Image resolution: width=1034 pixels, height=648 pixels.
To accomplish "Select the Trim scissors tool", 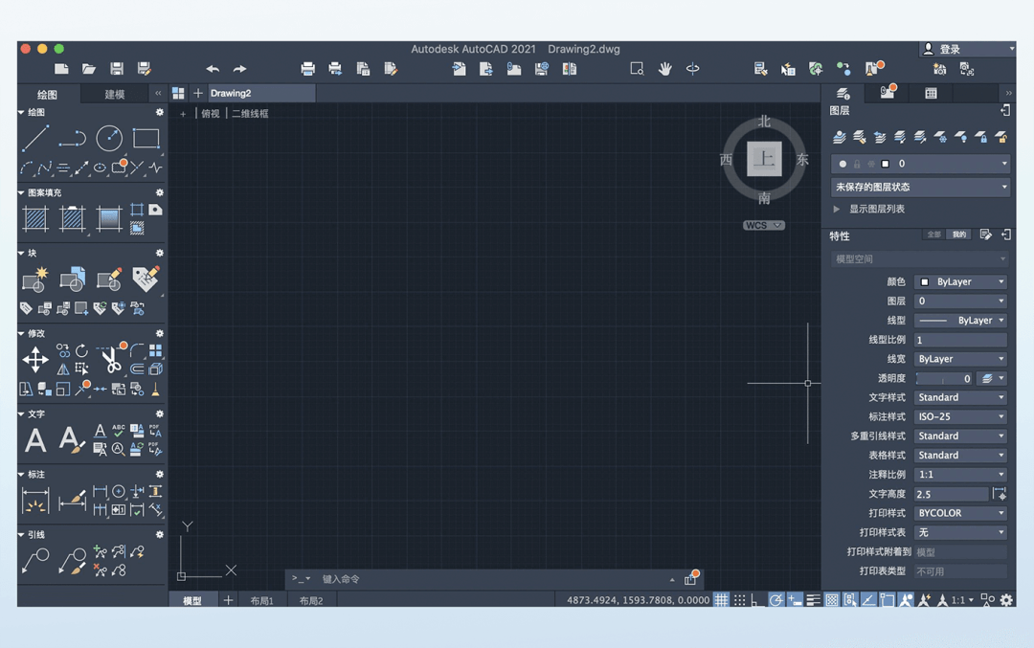I will (x=111, y=359).
